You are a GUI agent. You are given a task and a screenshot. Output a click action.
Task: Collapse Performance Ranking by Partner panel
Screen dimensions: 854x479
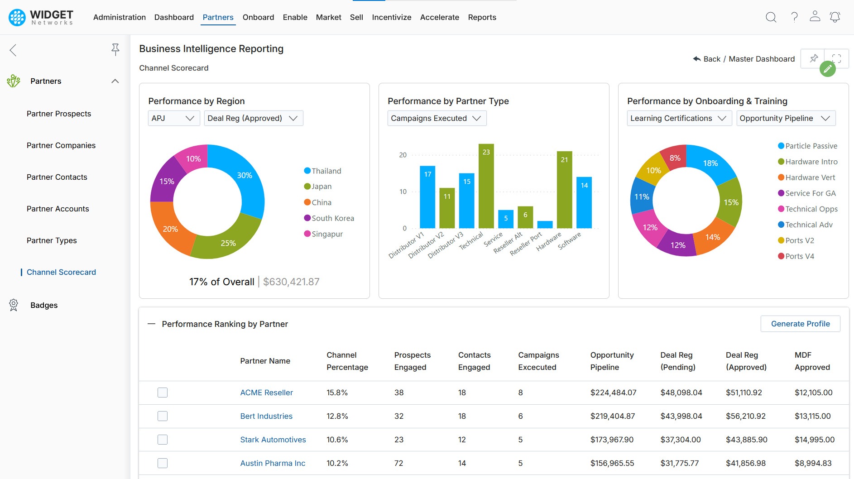tap(152, 324)
